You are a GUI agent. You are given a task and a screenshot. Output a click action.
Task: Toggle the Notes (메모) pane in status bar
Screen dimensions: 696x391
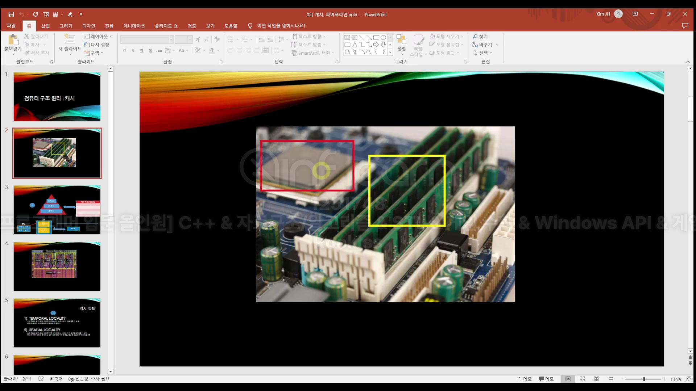[x=524, y=379]
